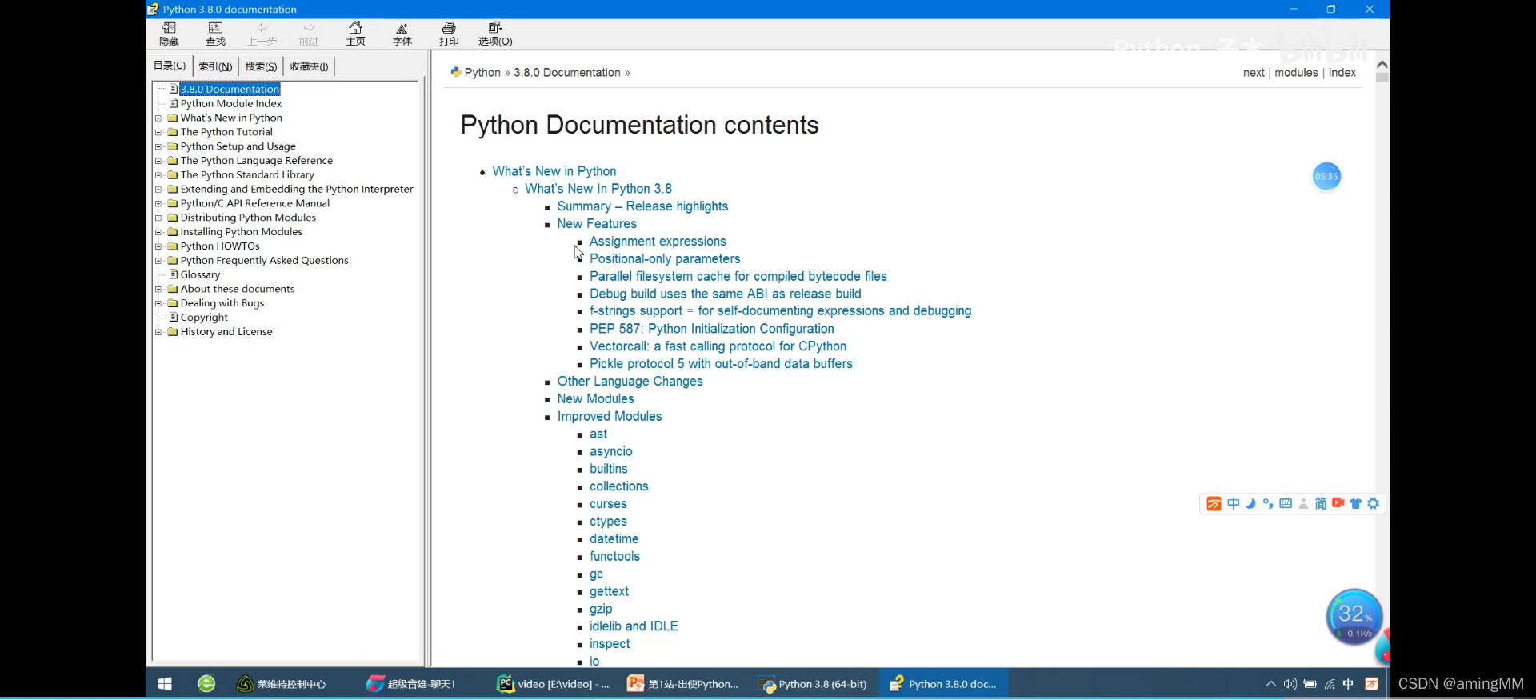Expand The Python Standard Library node

click(158, 175)
